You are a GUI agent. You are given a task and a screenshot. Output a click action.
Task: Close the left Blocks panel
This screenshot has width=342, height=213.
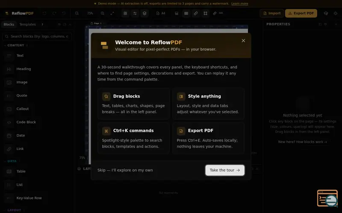[x=70, y=25]
